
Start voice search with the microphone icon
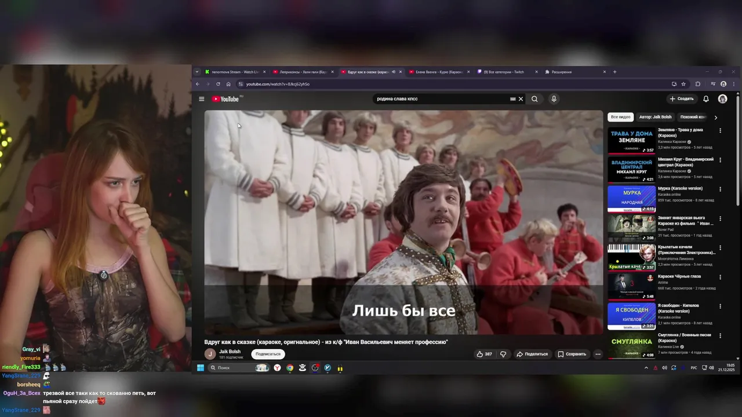554,99
